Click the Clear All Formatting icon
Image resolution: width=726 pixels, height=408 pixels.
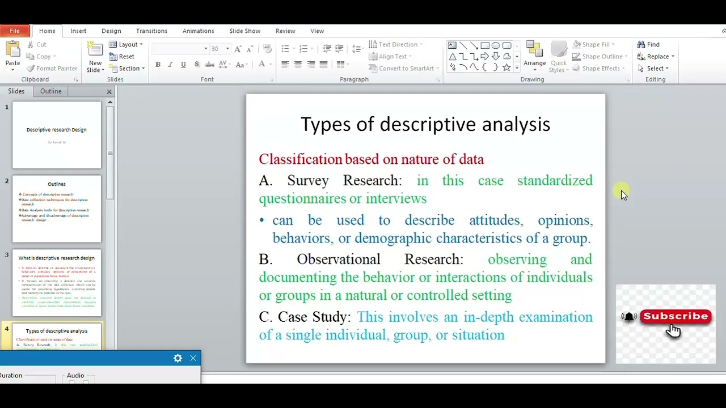click(x=267, y=49)
